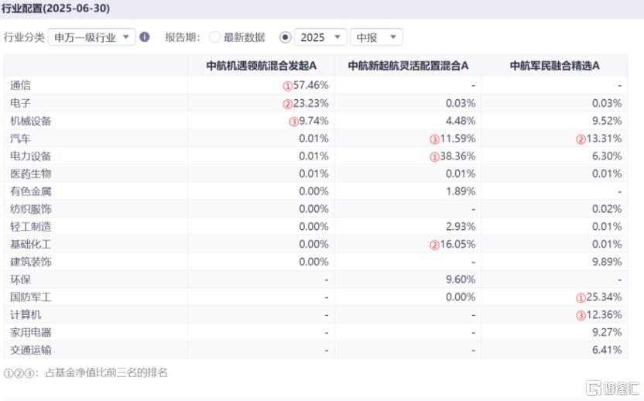The height and width of the screenshot is (401, 644).
Task: Click the 电力设备 row label
Action: click(30, 156)
